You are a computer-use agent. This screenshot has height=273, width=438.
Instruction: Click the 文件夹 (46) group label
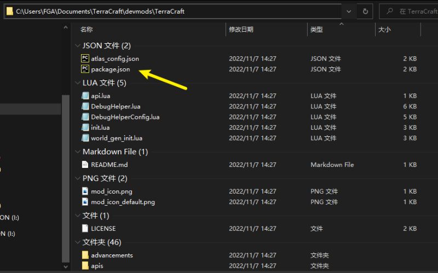(102, 242)
